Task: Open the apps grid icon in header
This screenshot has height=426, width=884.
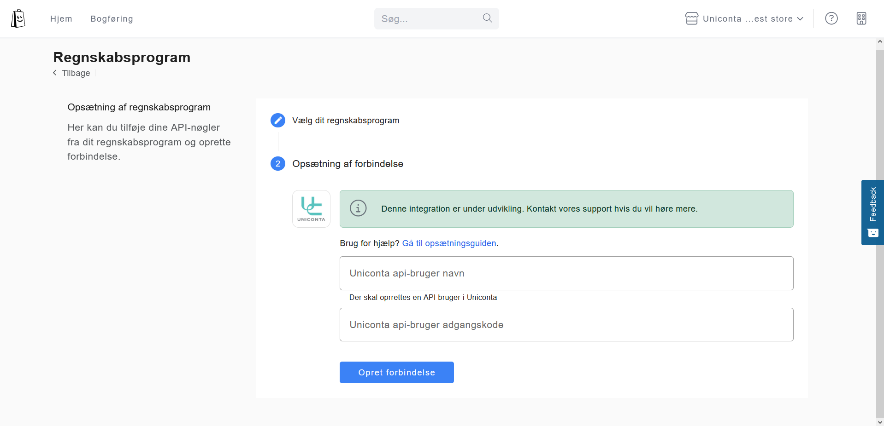Action: 861,18
